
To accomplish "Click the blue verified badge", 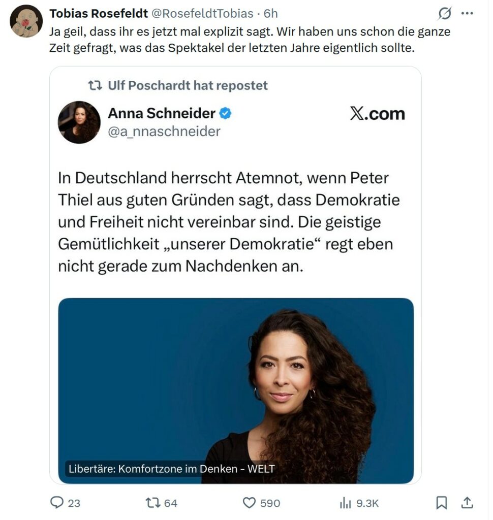I will click(x=226, y=113).
